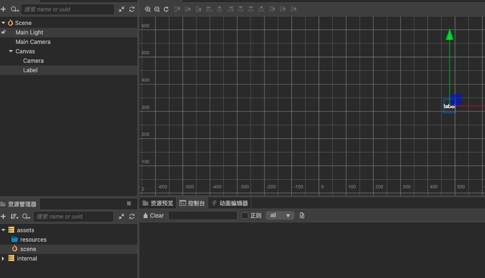Image resolution: width=485 pixels, height=278 pixels.
Task: Select the assets database row
Action: pos(68,230)
